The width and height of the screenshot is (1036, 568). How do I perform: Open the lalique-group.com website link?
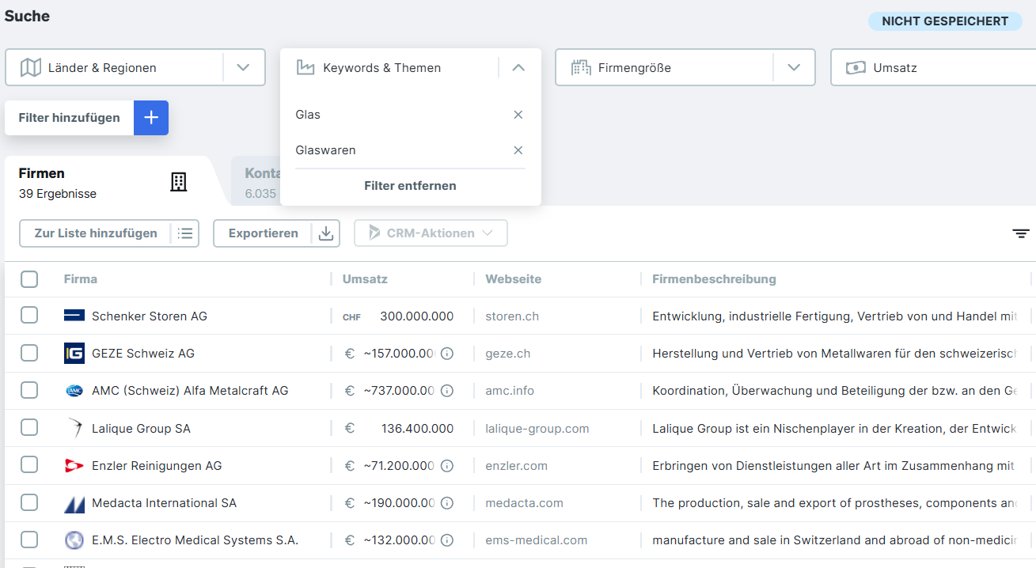537,429
